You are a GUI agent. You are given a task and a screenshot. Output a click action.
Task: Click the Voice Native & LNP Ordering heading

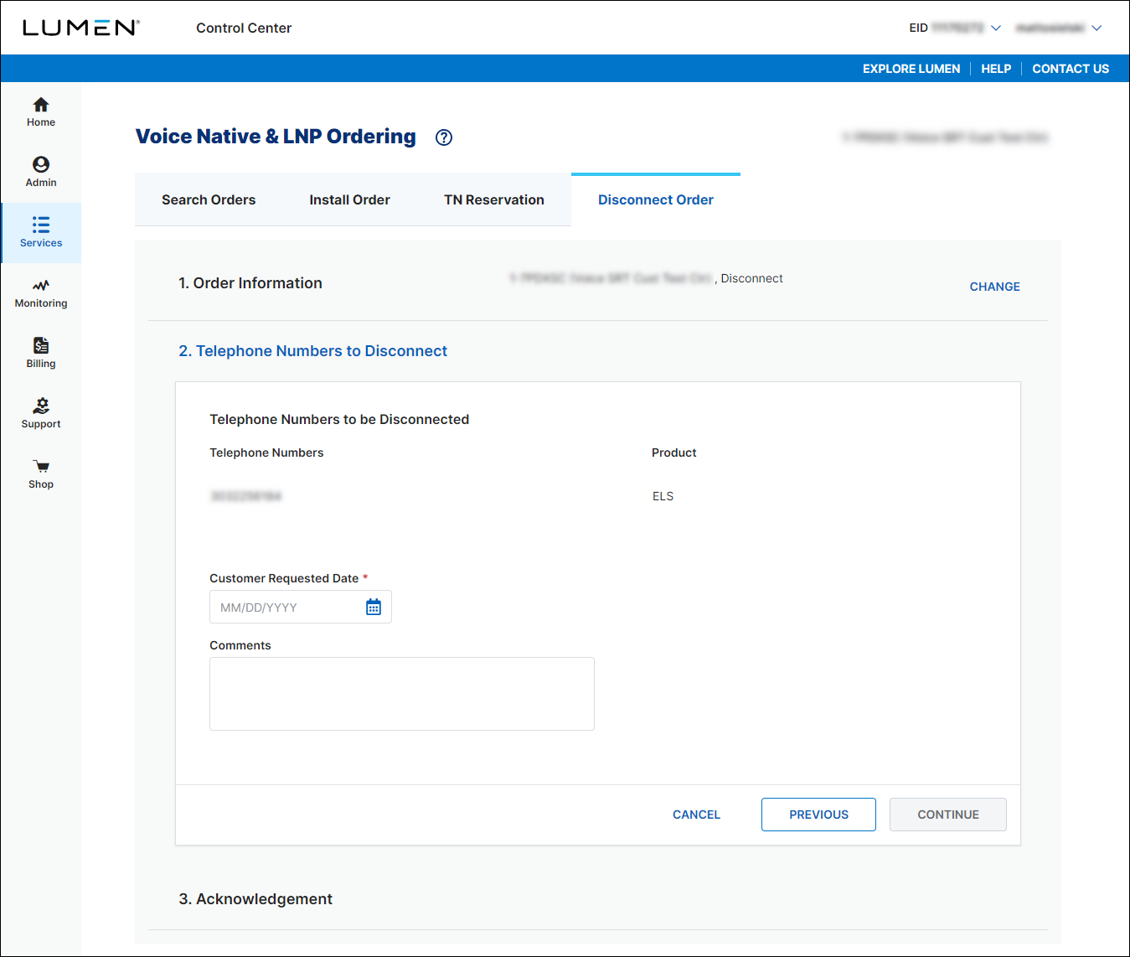pos(276,137)
